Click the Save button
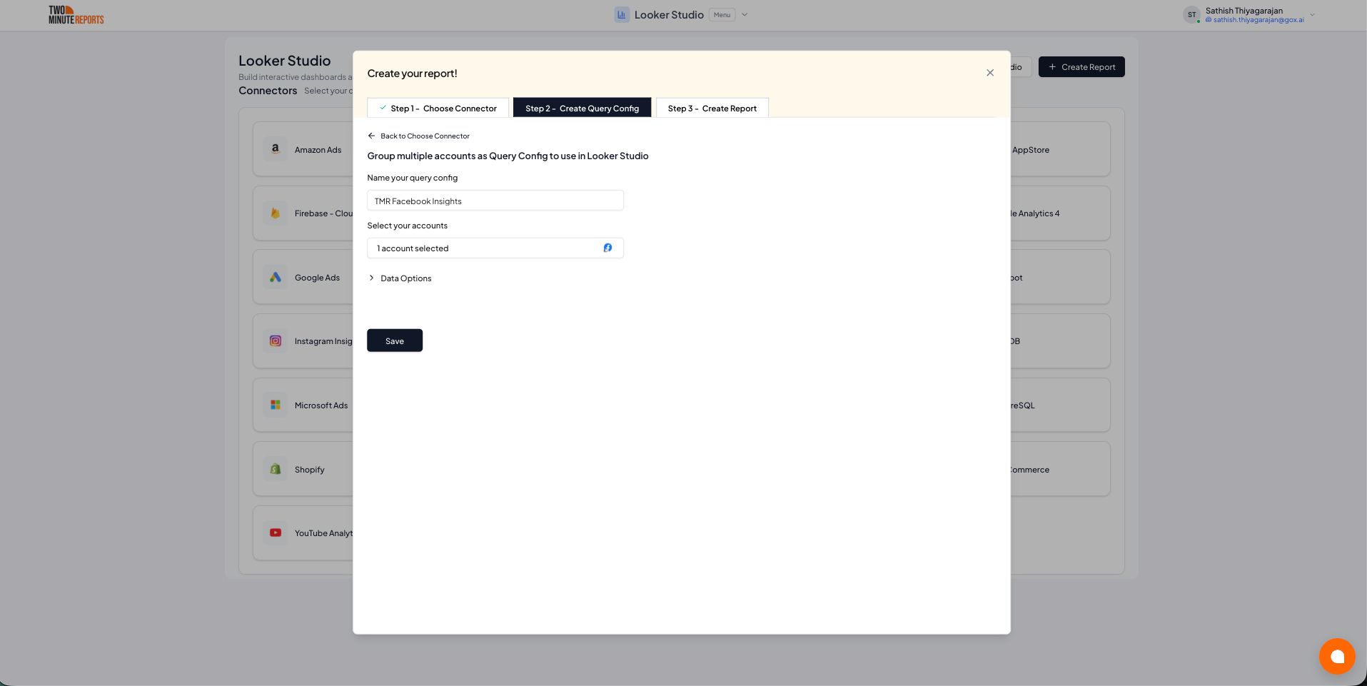Screen dimensions: 1367x686 click(x=394, y=341)
